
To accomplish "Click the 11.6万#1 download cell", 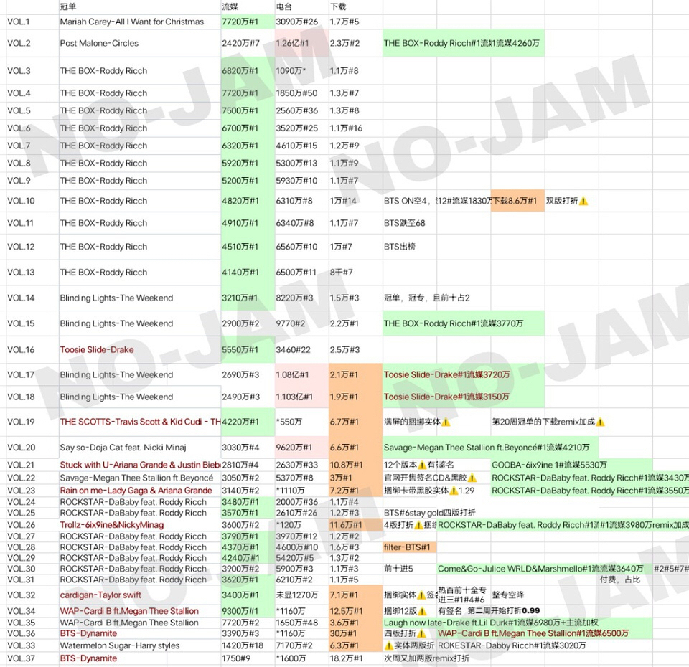I will (356, 525).
